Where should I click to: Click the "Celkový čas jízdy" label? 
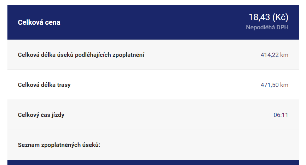(x=41, y=115)
